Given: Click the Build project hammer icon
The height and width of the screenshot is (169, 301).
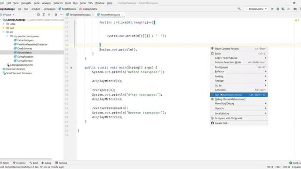Looking at the screenshot, I should click(239, 9).
